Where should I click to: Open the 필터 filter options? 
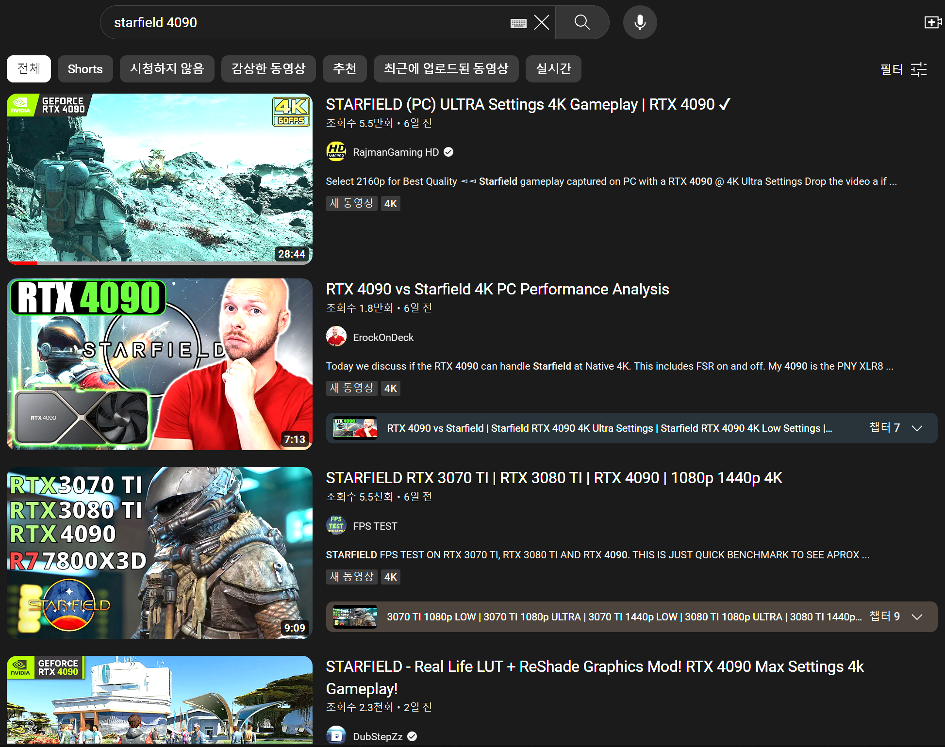coord(903,69)
